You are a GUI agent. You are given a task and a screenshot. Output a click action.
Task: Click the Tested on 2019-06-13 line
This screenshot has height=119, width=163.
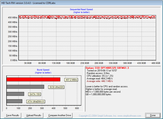(102, 71)
